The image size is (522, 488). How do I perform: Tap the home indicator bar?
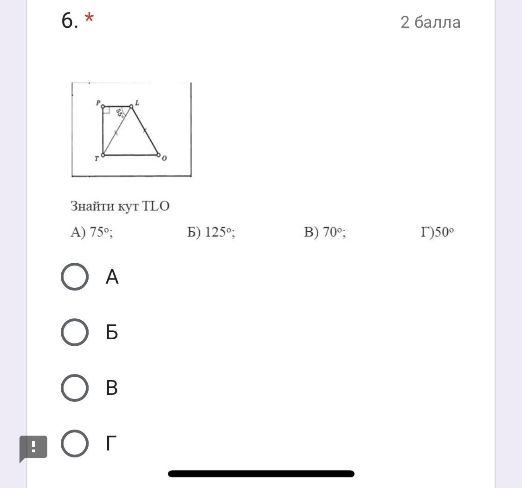(x=261, y=474)
